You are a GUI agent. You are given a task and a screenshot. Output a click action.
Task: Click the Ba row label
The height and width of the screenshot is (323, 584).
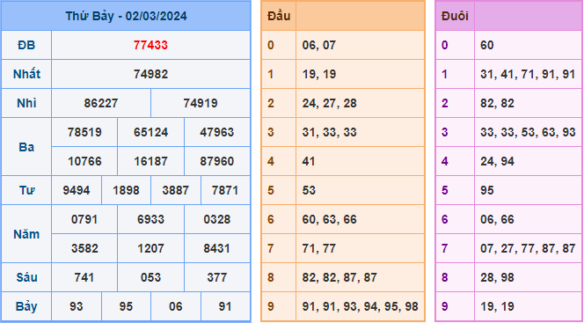26,147
